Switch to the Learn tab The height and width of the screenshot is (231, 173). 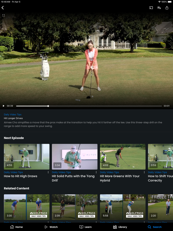(85, 227)
